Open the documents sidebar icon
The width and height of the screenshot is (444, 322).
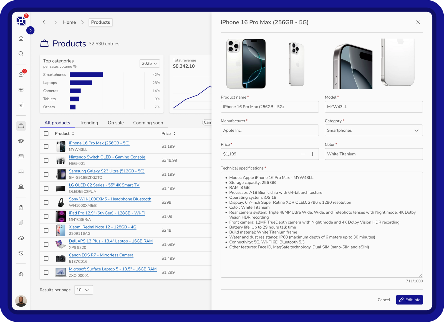tap(21, 208)
